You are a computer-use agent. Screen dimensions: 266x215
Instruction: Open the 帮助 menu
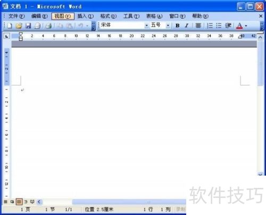pos(200,16)
